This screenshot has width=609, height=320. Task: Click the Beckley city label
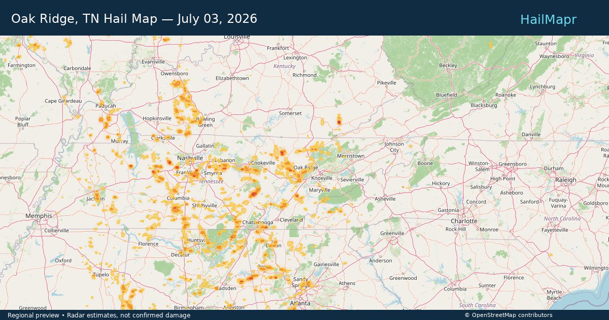pos(448,66)
